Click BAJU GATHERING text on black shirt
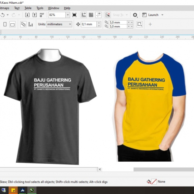 pyautogui.click(x=53, y=80)
